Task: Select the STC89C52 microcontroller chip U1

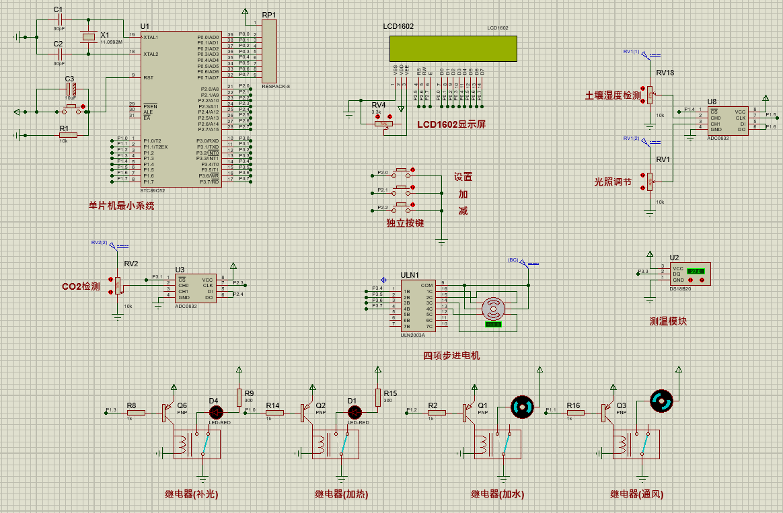Action: click(x=181, y=110)
